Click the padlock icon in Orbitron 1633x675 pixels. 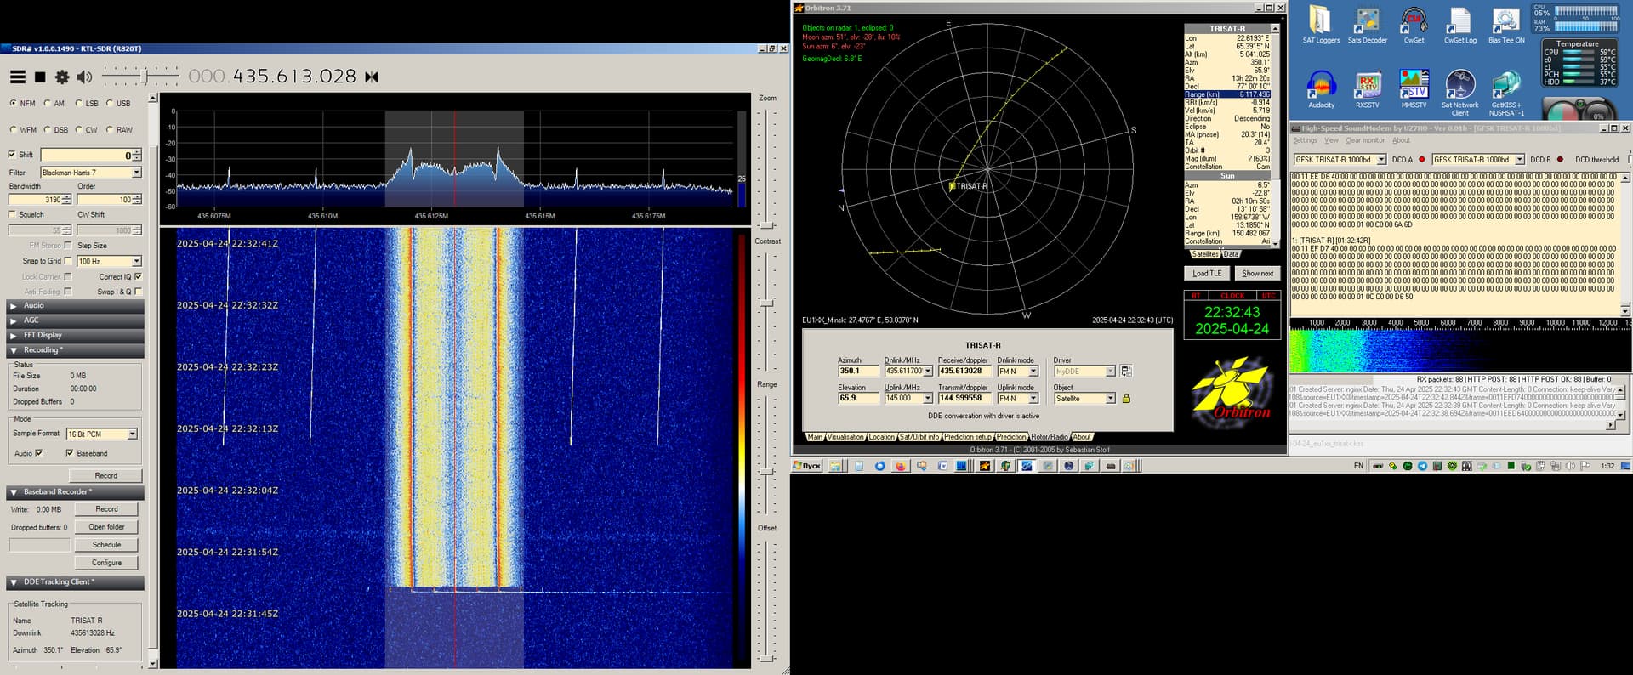pyautogui.click(x=1126, y=398)
